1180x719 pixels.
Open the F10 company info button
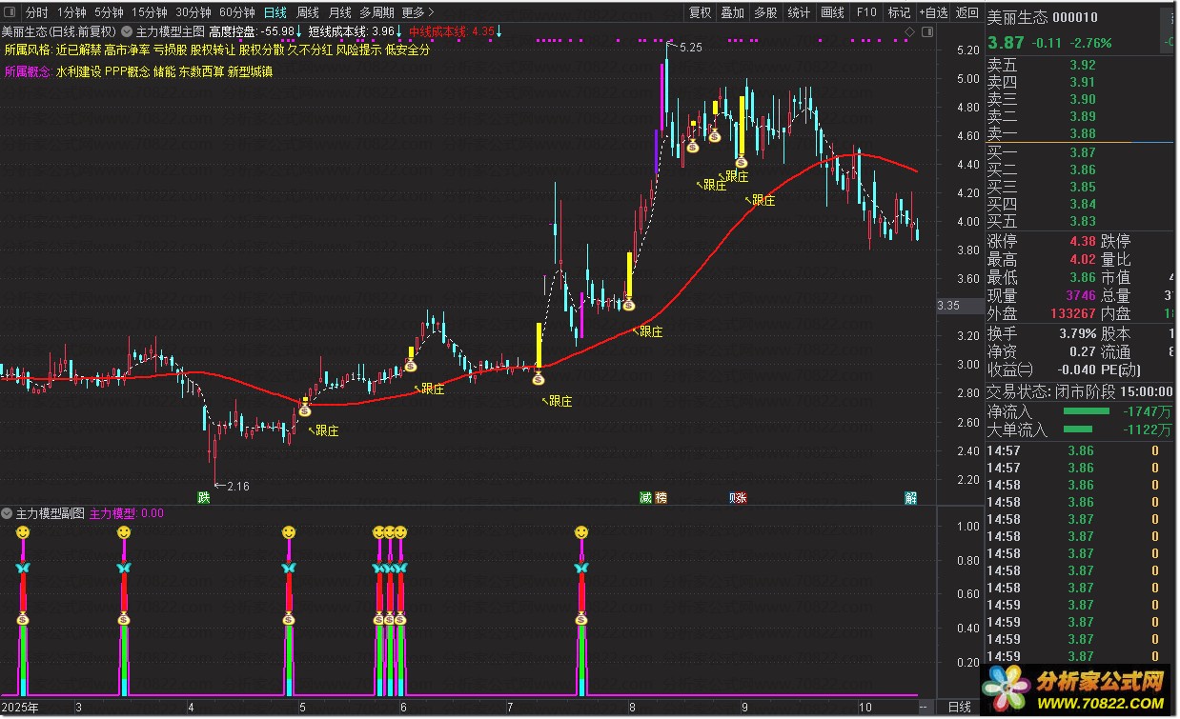pos(865,12)
